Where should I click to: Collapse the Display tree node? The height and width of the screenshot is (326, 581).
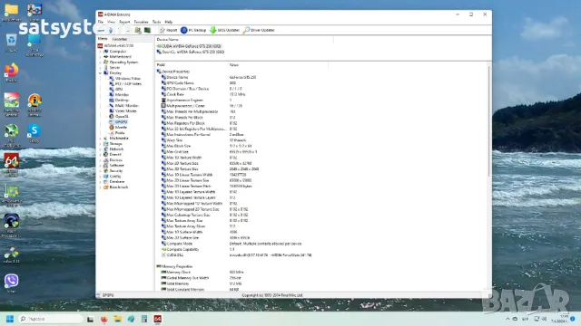tap(100, 73)
